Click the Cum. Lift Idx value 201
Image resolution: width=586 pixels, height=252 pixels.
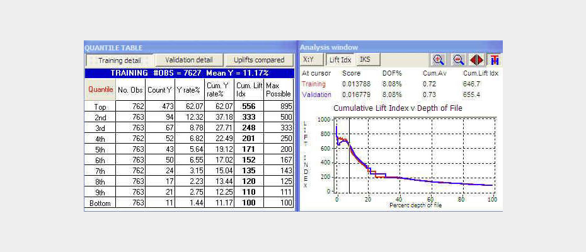[248, 139]
